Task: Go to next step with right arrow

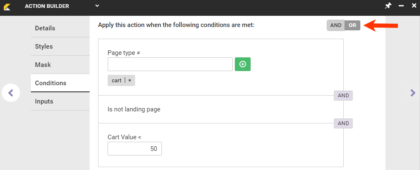Action: click(412, 93)
